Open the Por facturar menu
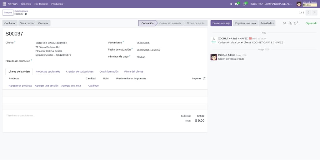Viewport: 320px width, 160px height. tap(41, 4)
